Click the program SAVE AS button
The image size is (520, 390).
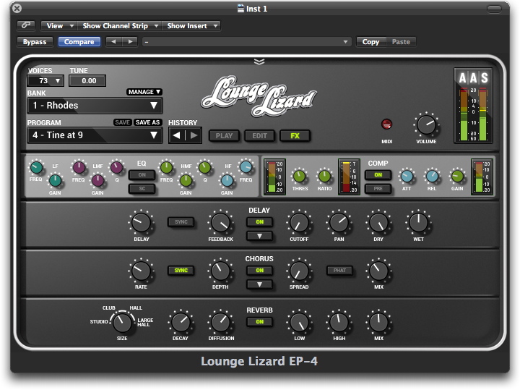147,122
